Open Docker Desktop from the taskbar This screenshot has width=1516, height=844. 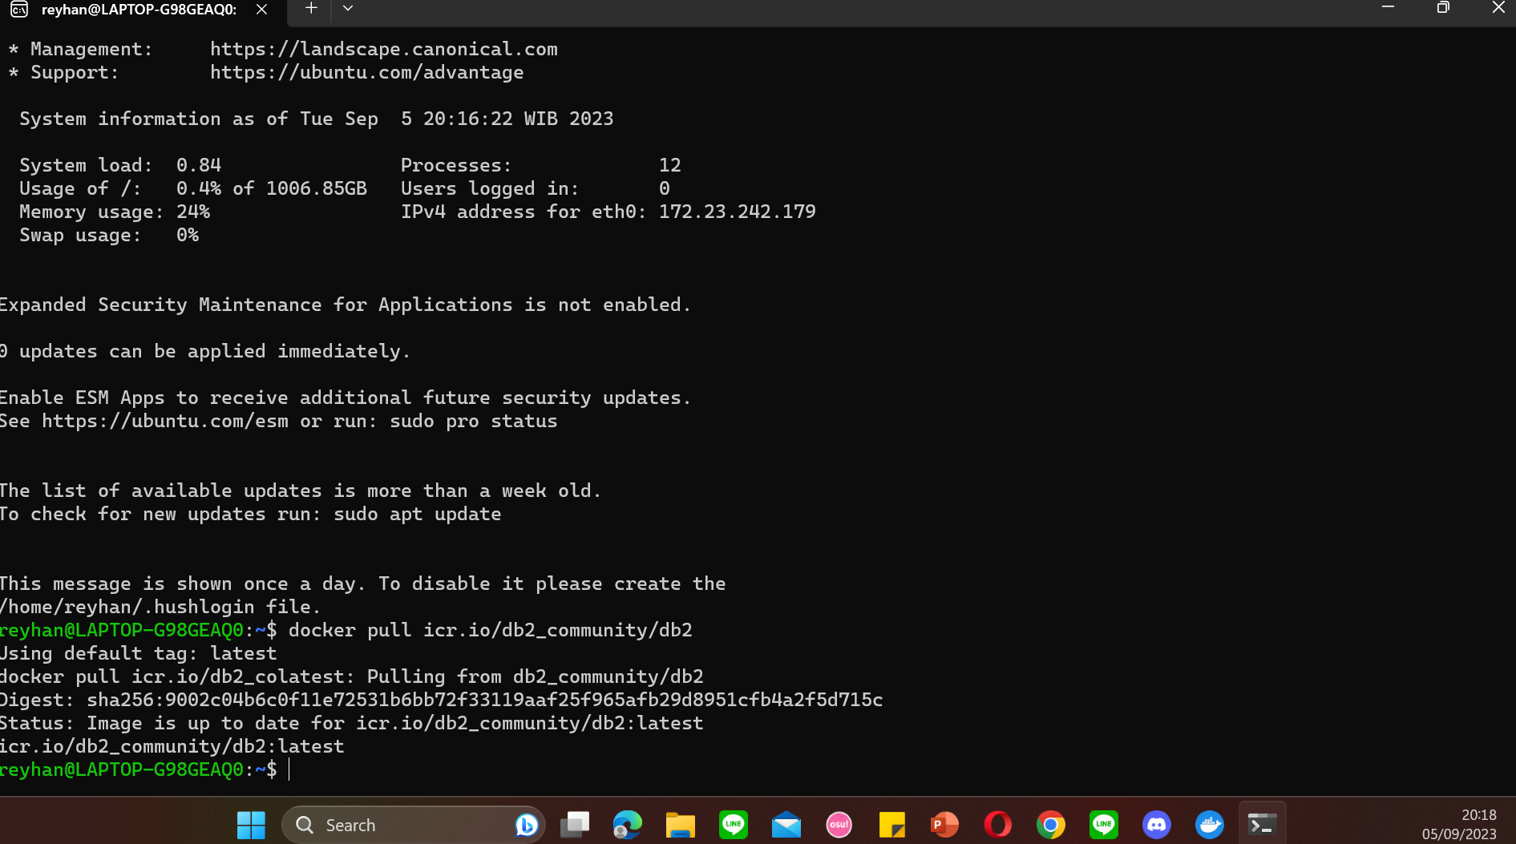1210,825
